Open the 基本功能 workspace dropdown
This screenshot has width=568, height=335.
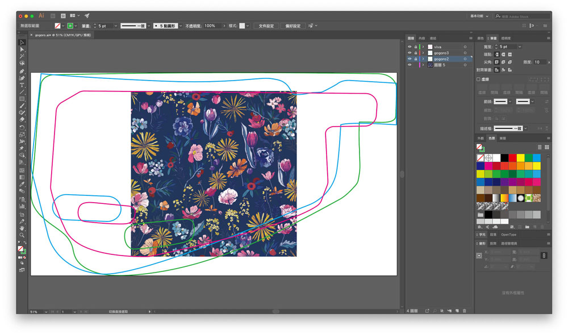coord(479,16)
